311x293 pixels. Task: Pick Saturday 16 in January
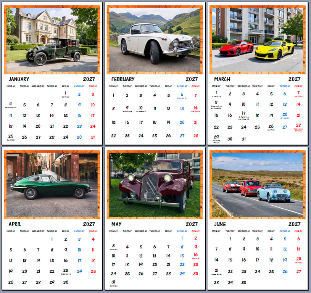pyautogui.click(x=79, y=116)
